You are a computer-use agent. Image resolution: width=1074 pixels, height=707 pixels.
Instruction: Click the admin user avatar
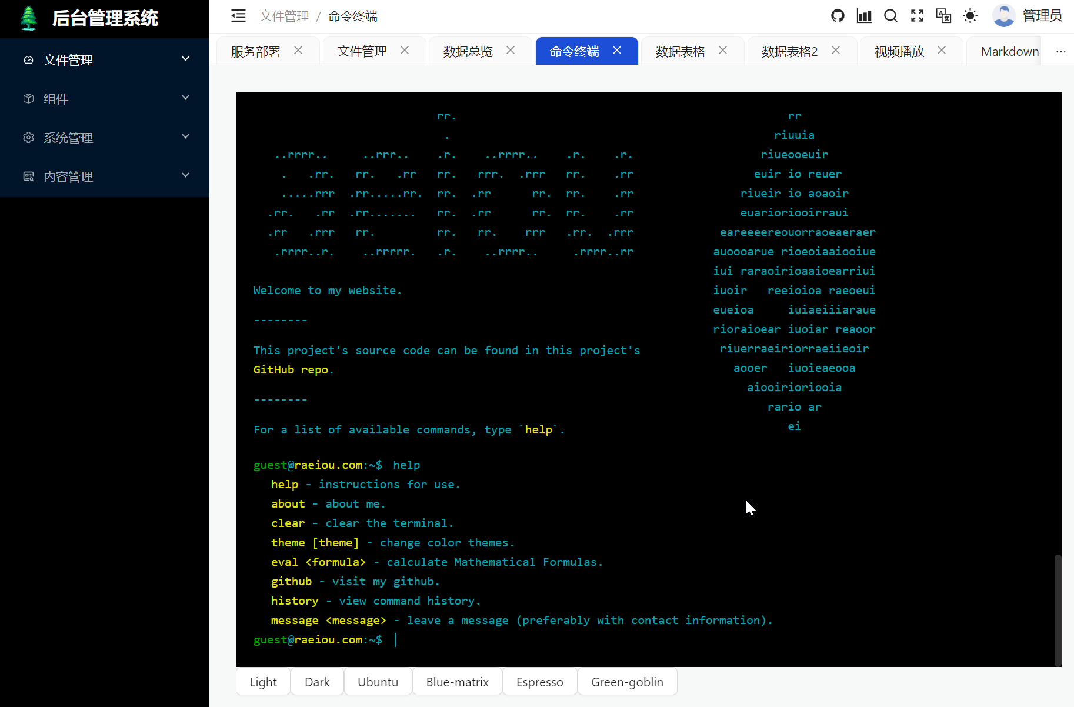click(x=1003, y=16)
